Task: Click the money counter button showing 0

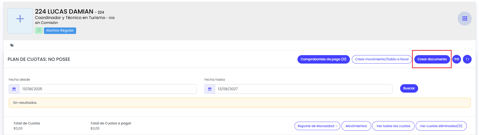Action: [457, 59]
